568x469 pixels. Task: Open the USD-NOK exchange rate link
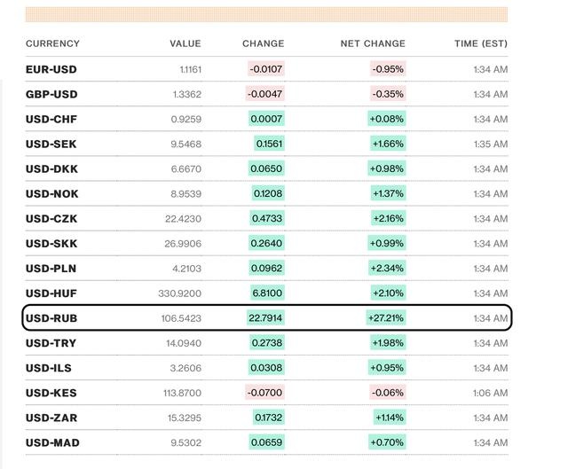51,193
